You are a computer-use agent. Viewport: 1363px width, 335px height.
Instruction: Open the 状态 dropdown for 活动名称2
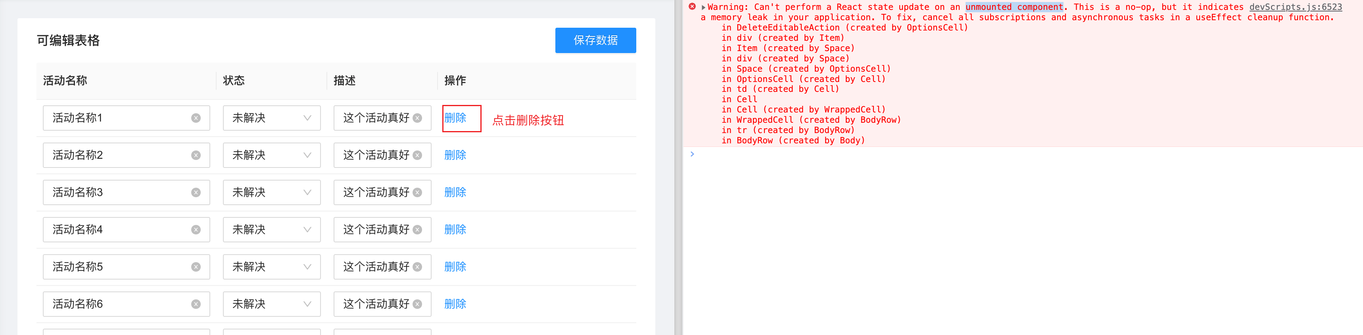pos(271,155)
